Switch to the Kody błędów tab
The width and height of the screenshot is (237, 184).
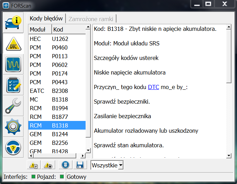[46, 19]
